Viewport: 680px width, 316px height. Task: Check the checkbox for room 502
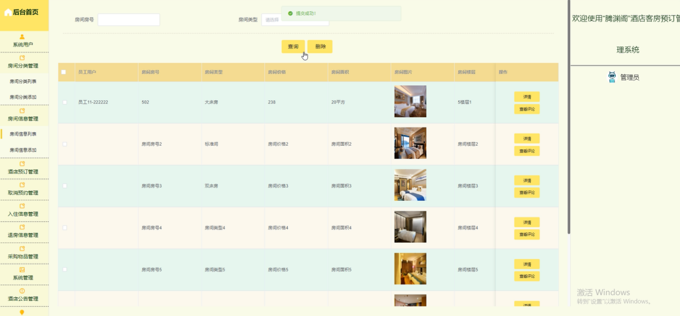tap(64, 101)
